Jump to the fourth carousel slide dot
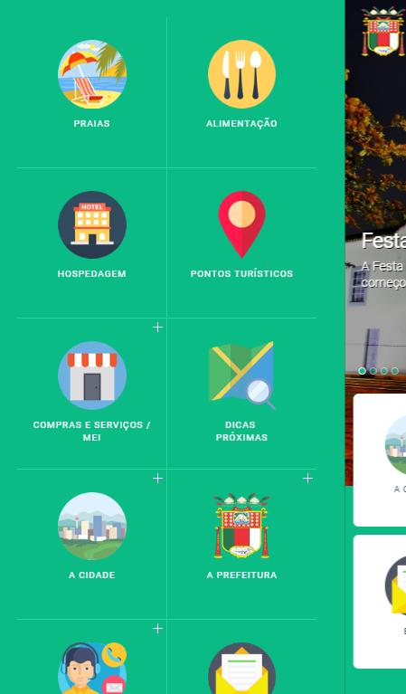406x694 pixels. pos(395,371)
